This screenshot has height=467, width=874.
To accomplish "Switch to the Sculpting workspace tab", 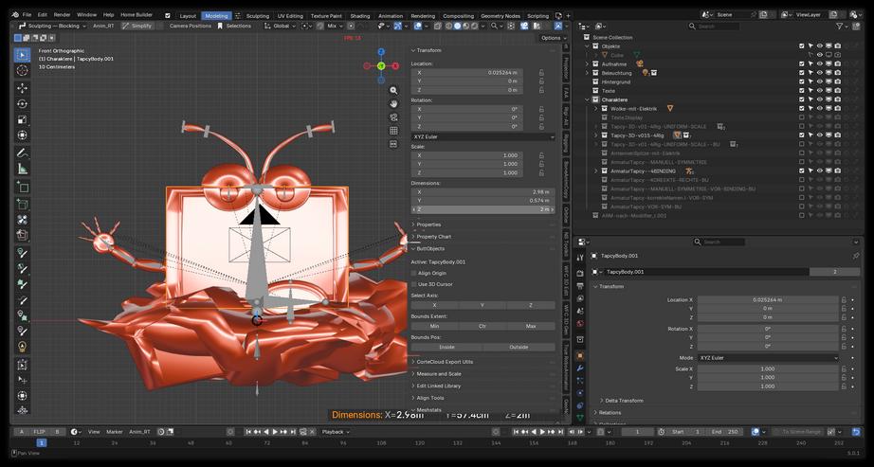I will 257,16.
